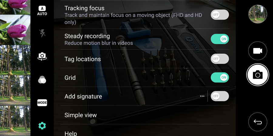273x136 pixels.
Task: Disable the Grid switch
Action: click(220, 77)
